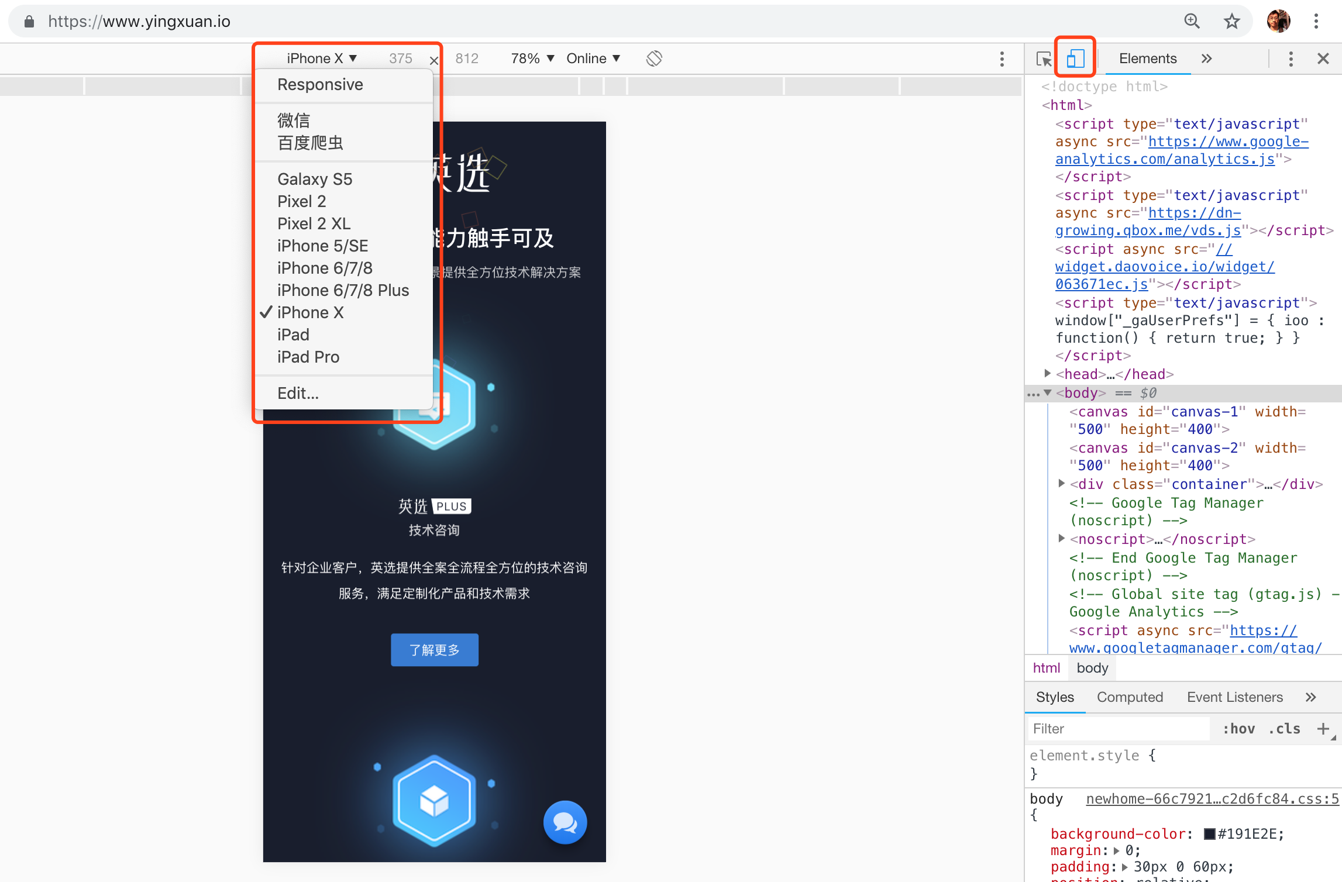Click the html breadcrumb

[x=1046, y=667]
